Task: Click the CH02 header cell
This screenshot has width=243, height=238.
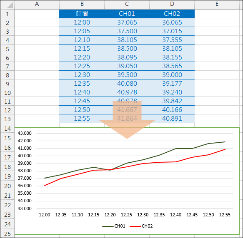Action: (172, 14)
